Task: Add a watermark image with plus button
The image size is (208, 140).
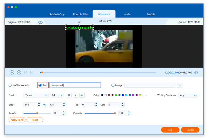Action: point(180,85)
